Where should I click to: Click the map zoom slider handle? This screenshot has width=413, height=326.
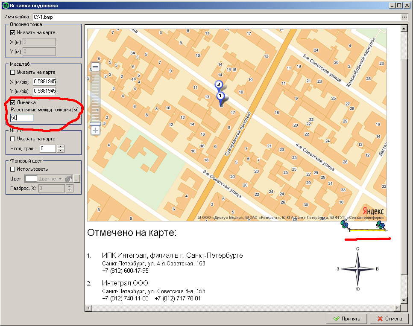coord(95,123)
